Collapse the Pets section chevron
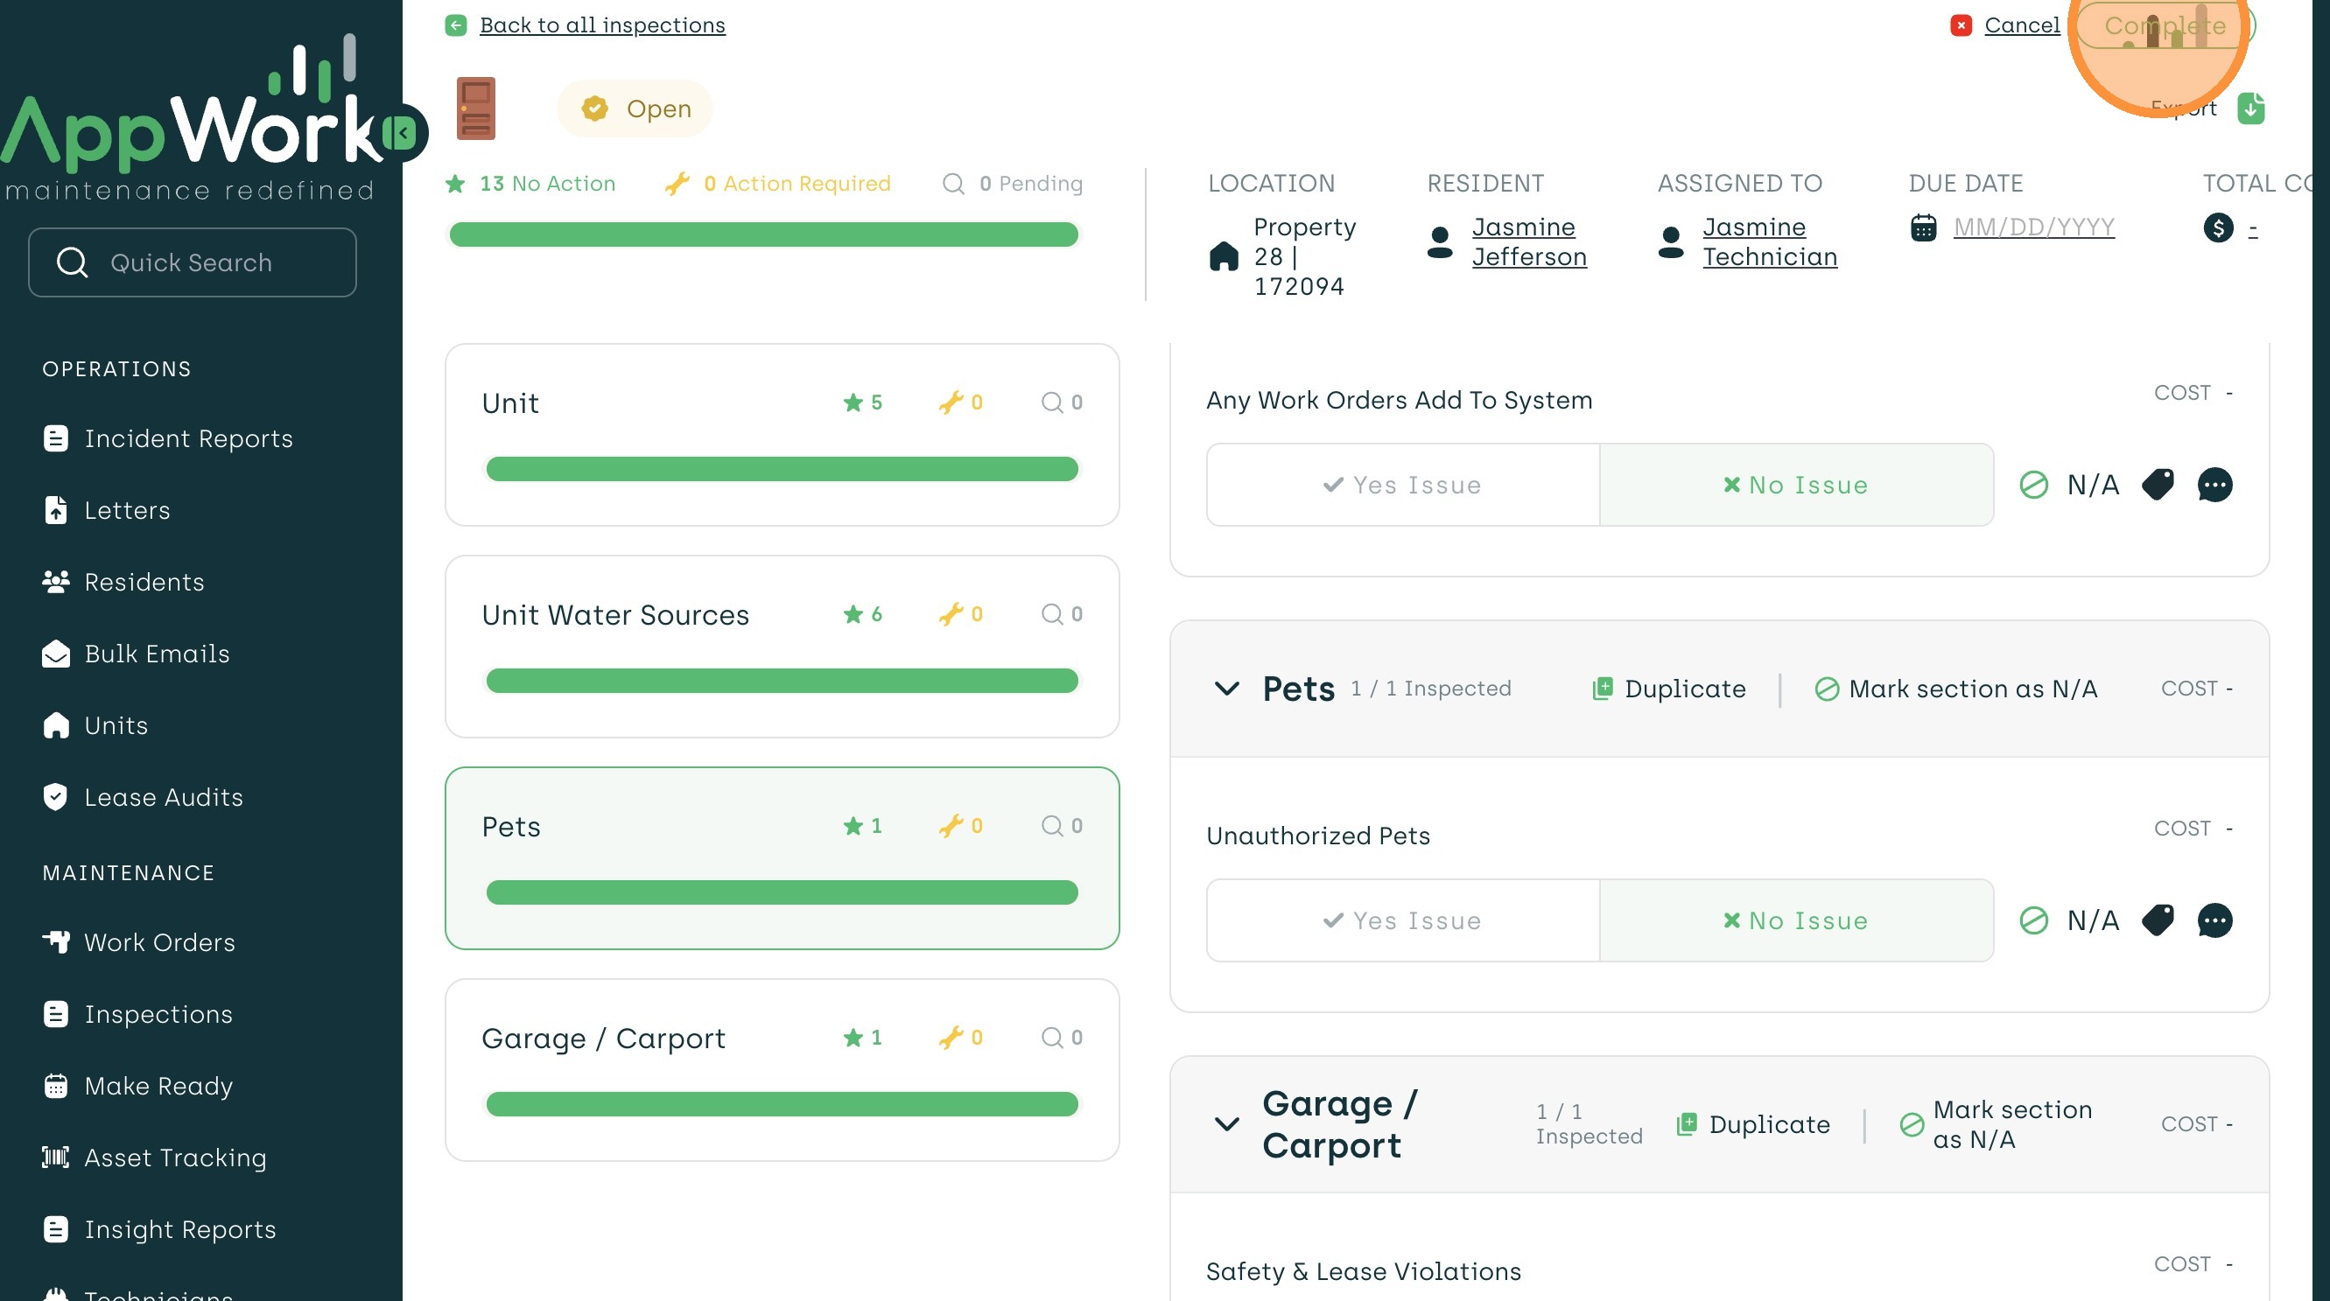 1225,689
